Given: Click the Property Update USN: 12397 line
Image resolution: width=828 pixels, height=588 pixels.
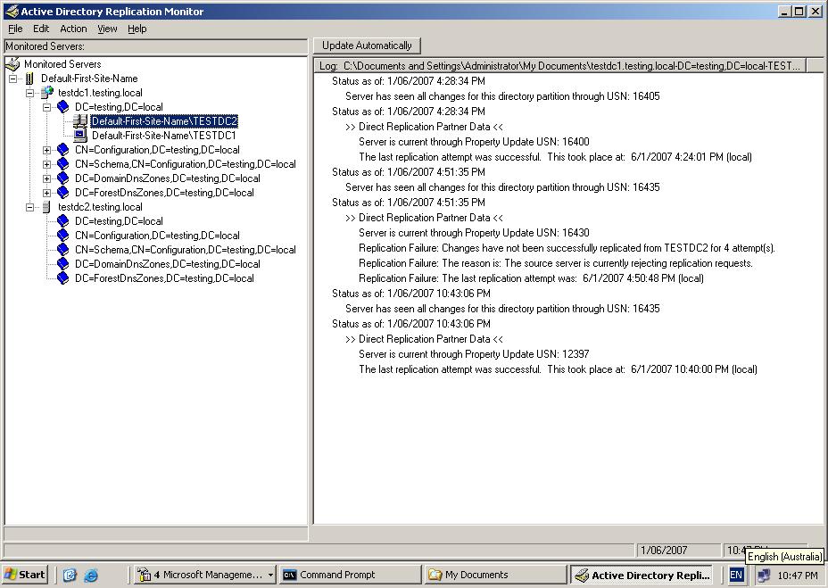Looking at the screenshot, I should tap(474, 354).
